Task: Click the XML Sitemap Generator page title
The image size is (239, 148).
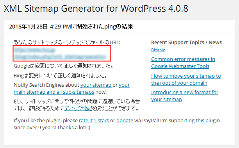Action: [x=96, y=8]
